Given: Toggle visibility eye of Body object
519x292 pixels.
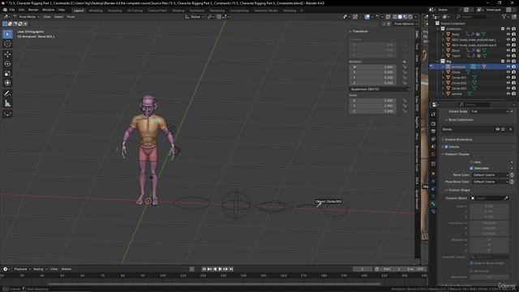Looking at the screenshot, I should [x=508, y=34].
